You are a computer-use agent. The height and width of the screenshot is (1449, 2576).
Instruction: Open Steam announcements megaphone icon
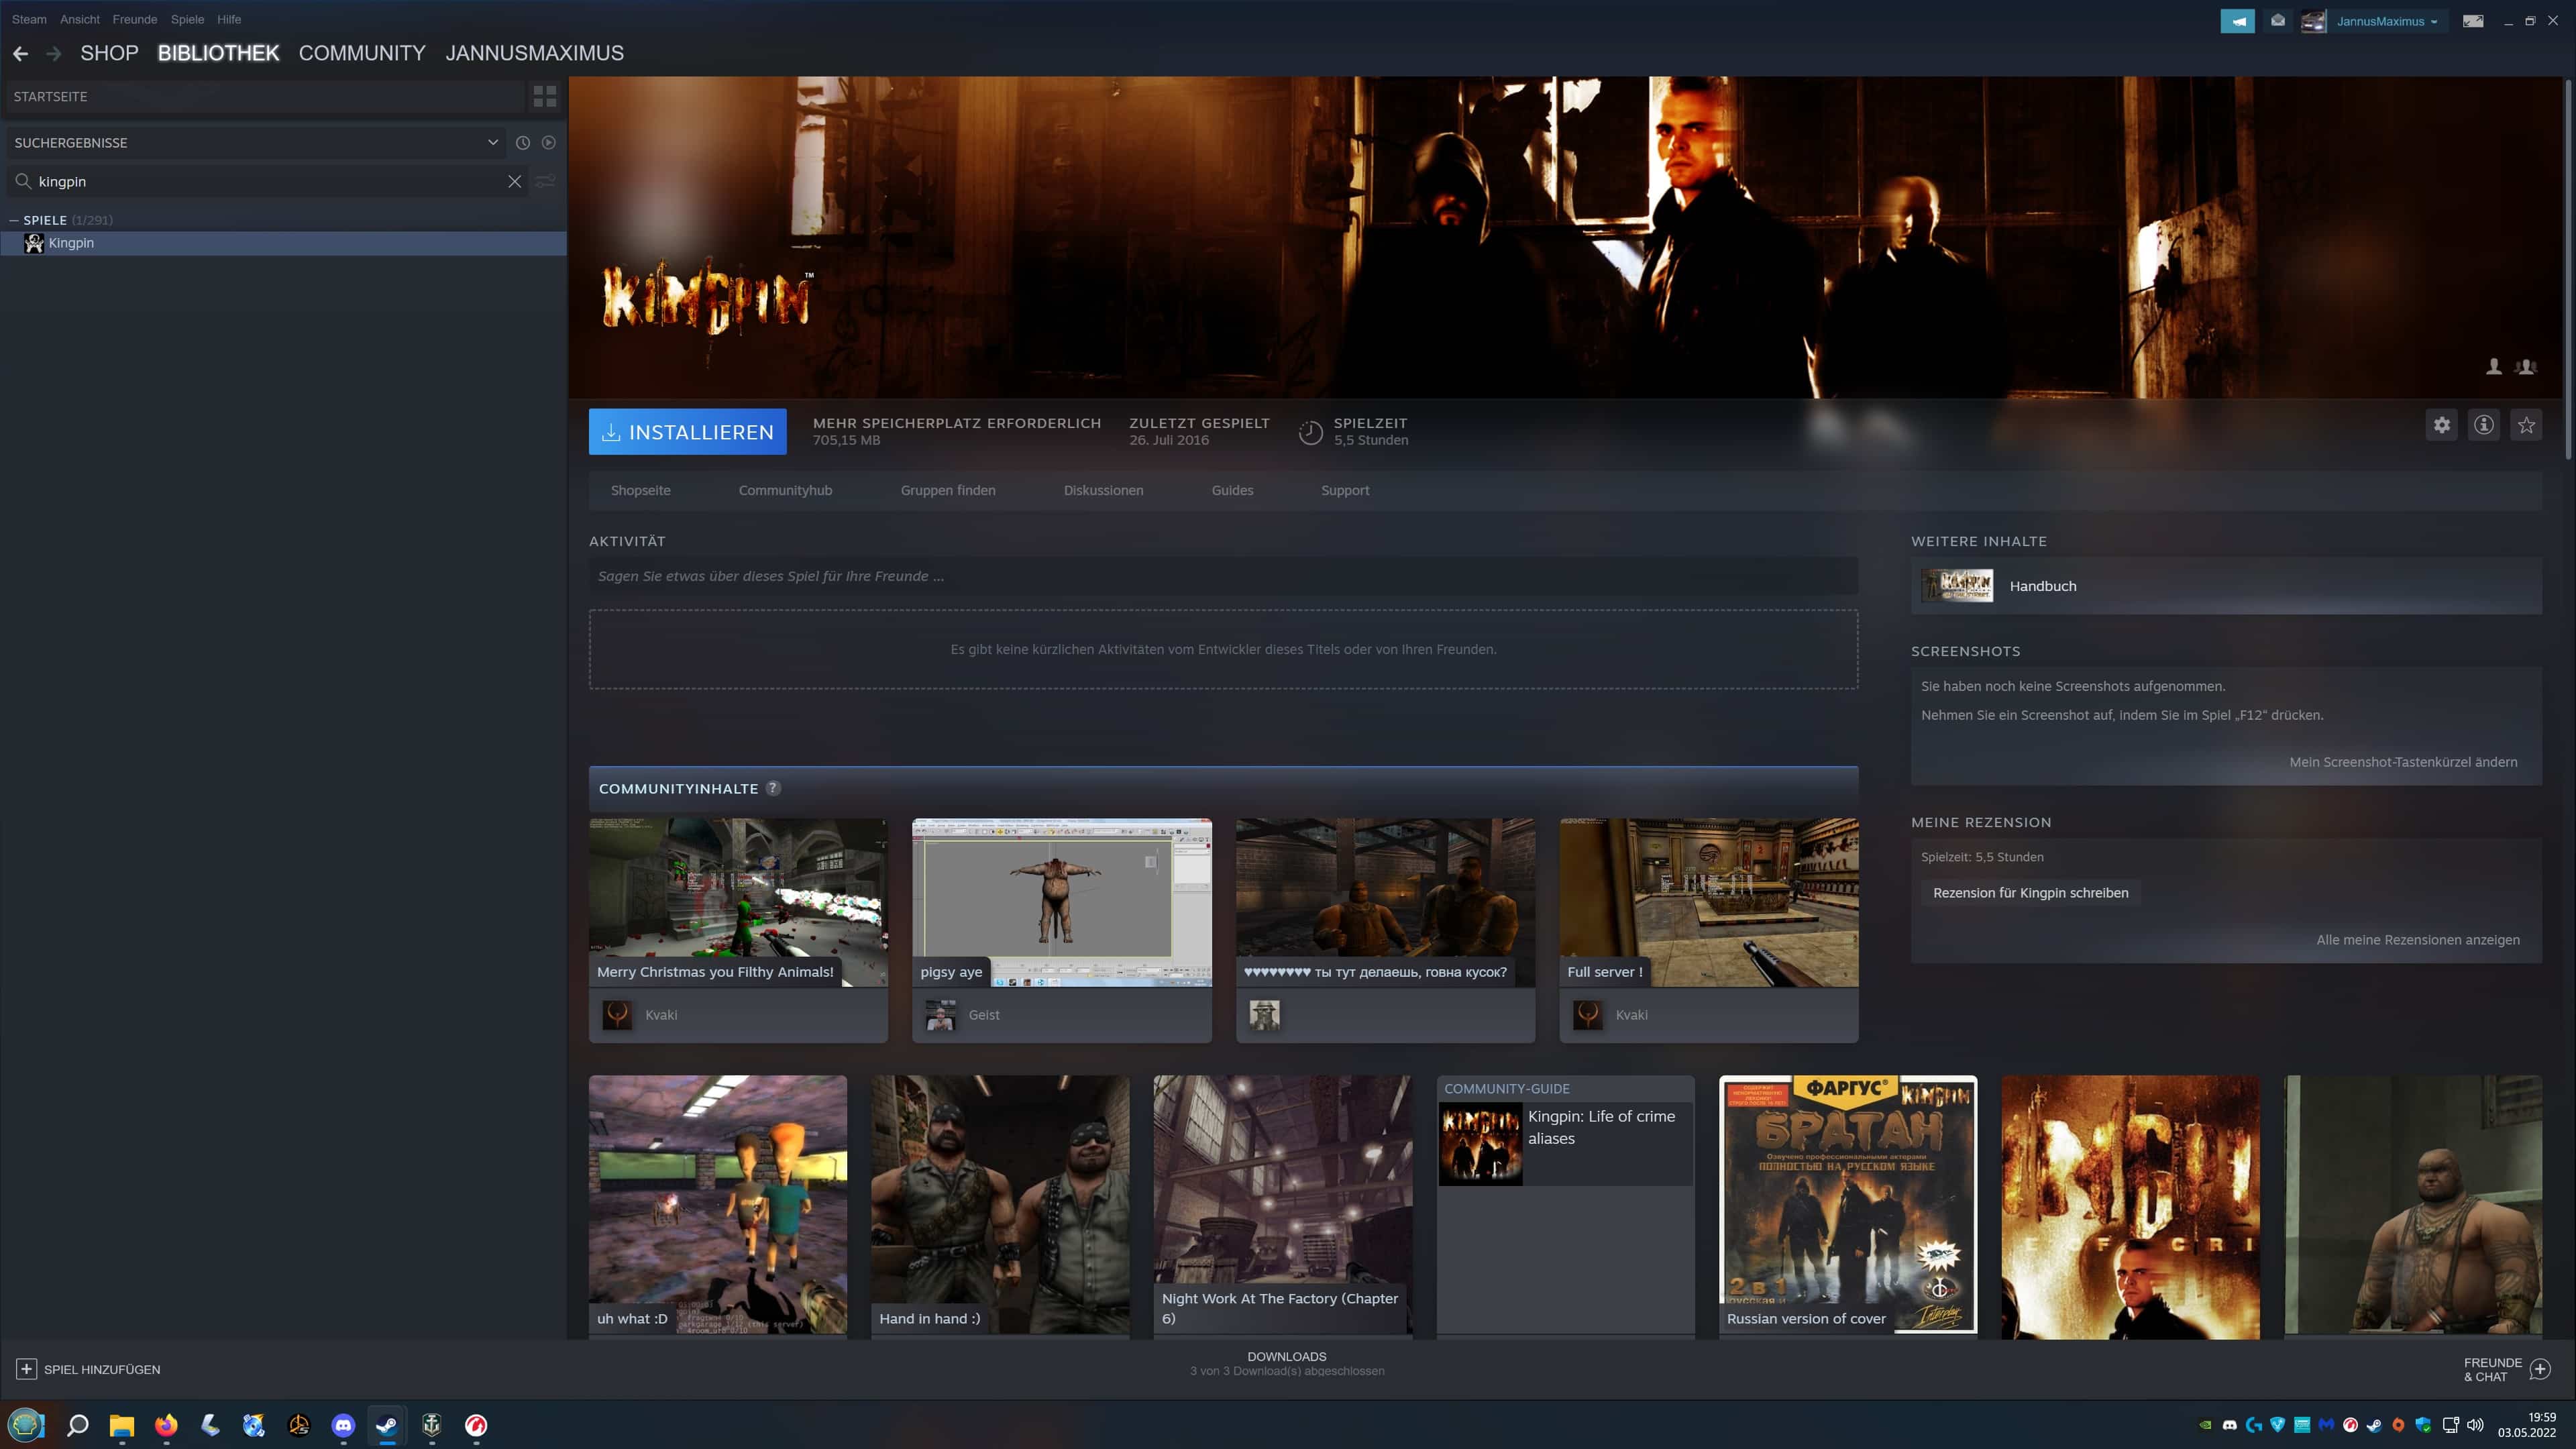point(2238,20)
